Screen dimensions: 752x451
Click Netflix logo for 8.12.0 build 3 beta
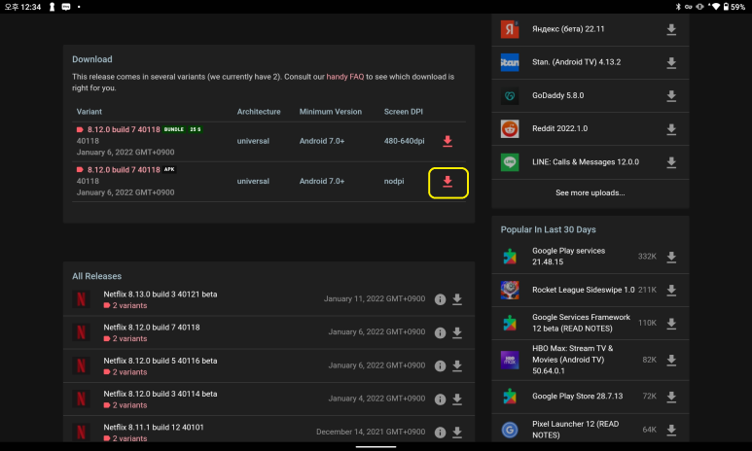pyautogui.click(x=81, y=399)
